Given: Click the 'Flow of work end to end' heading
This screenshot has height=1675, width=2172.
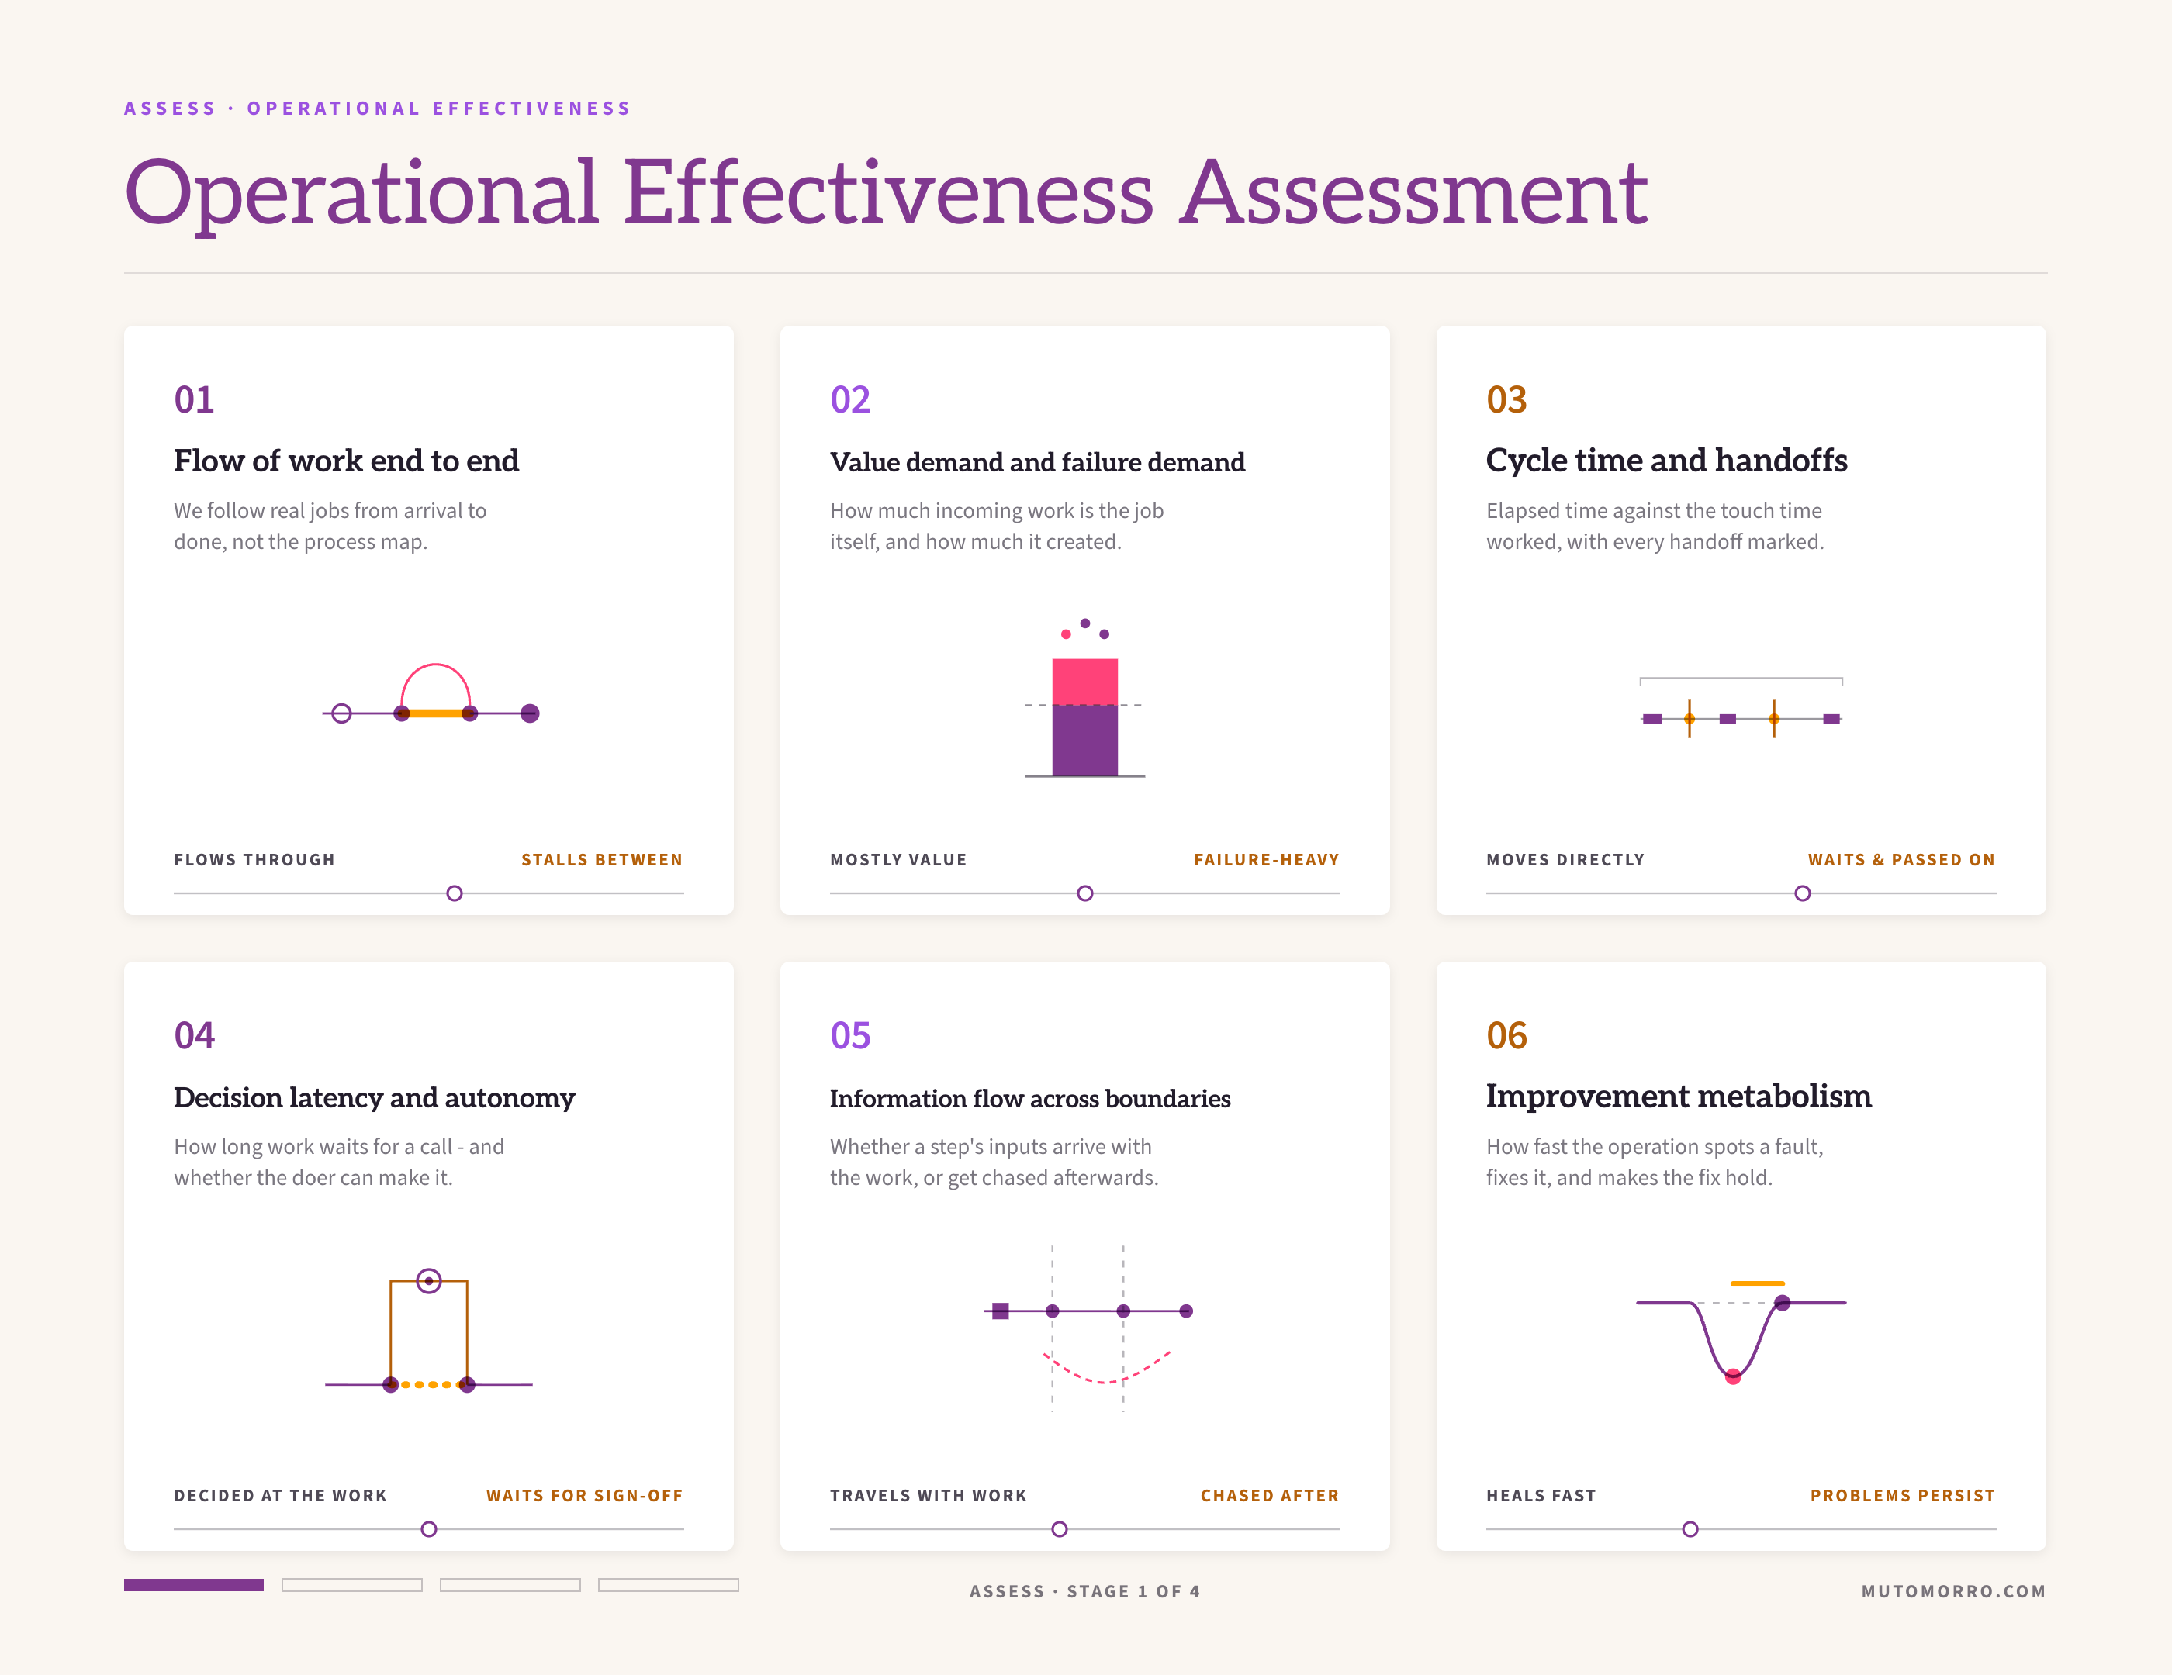Looking at the screenshot, I should point(346,461).
